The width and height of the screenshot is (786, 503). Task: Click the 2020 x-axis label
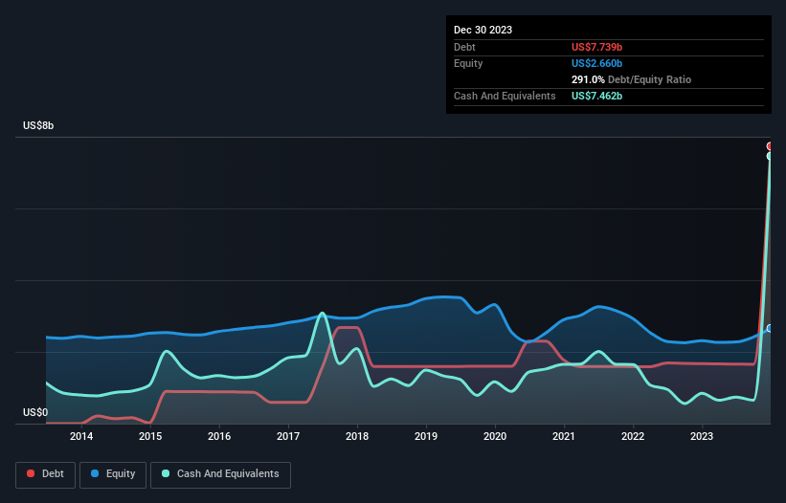(x=495, y=436)
